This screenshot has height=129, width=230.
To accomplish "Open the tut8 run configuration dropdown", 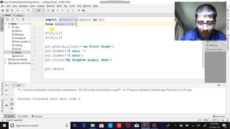I will pyautogui.click(x=38, y=10).
